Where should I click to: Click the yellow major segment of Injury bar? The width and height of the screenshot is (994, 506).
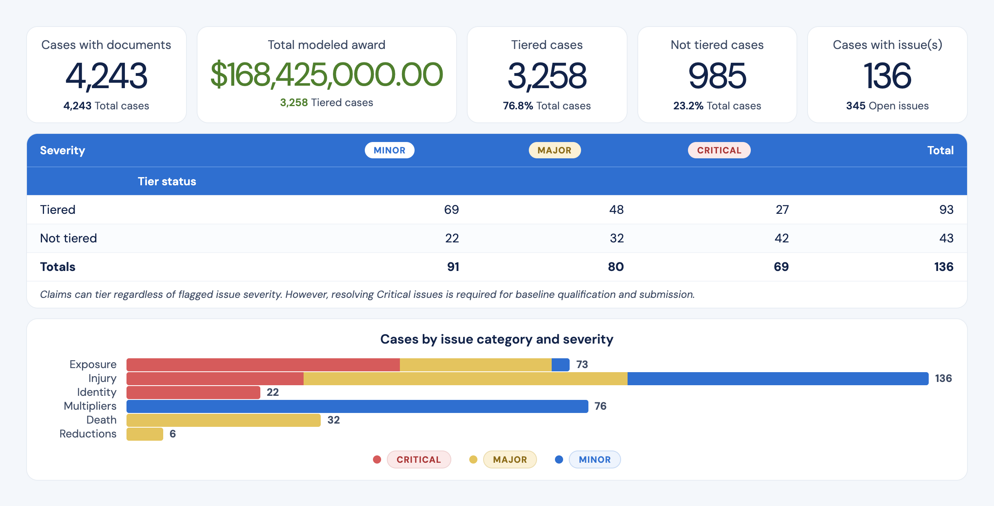(466, 378)
